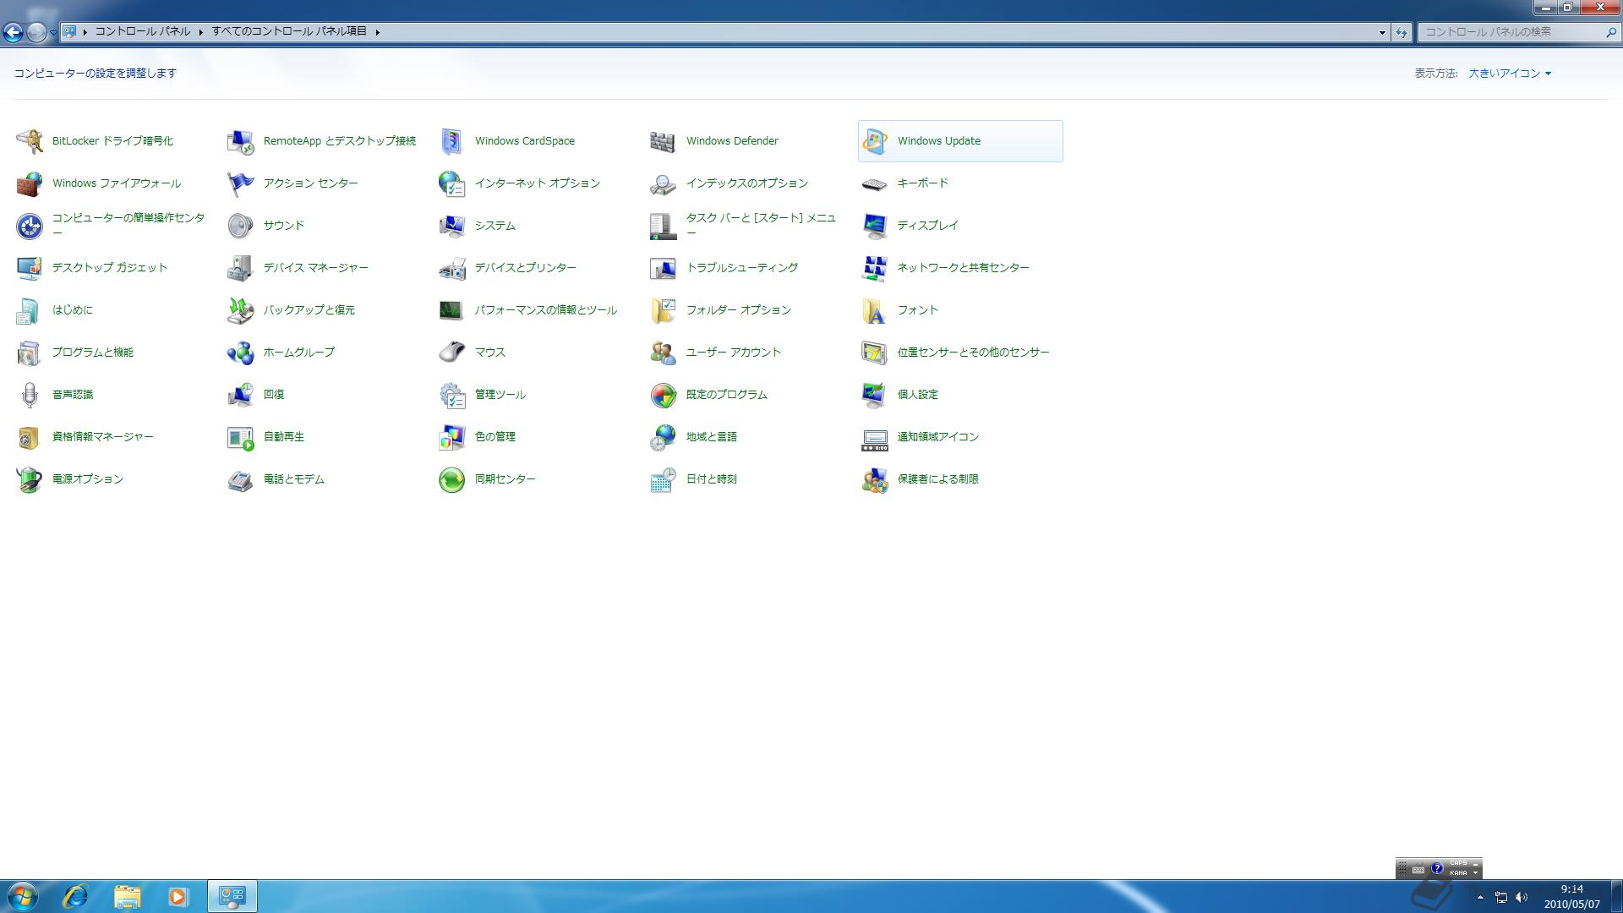Image resolution: width=1623 pixels, height=913 pixels.
Task: Open the 同期センター green icon
Action: (452, 479)
